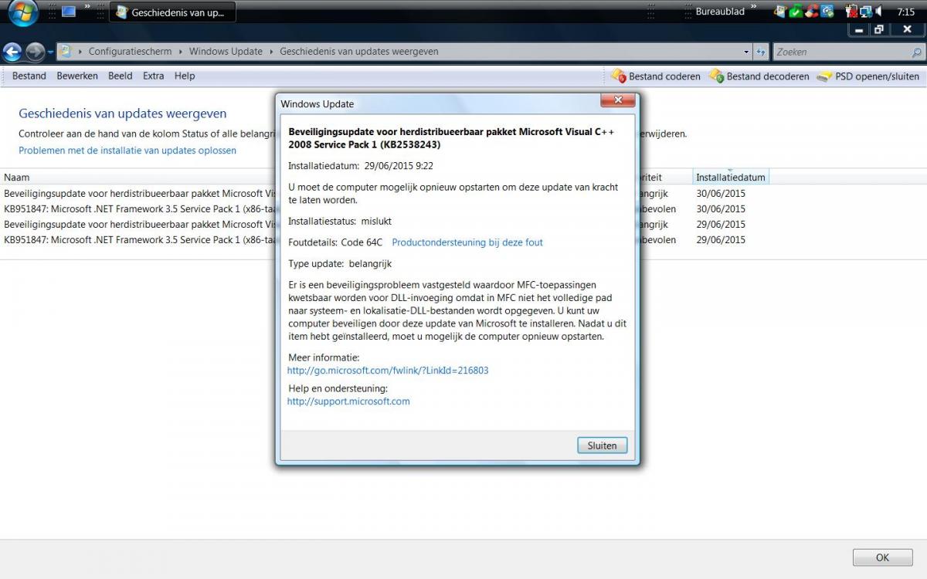Select KB951847 row dated 30/06/2015
Viewport: 927px width, 579px height.
coord(385,209)
